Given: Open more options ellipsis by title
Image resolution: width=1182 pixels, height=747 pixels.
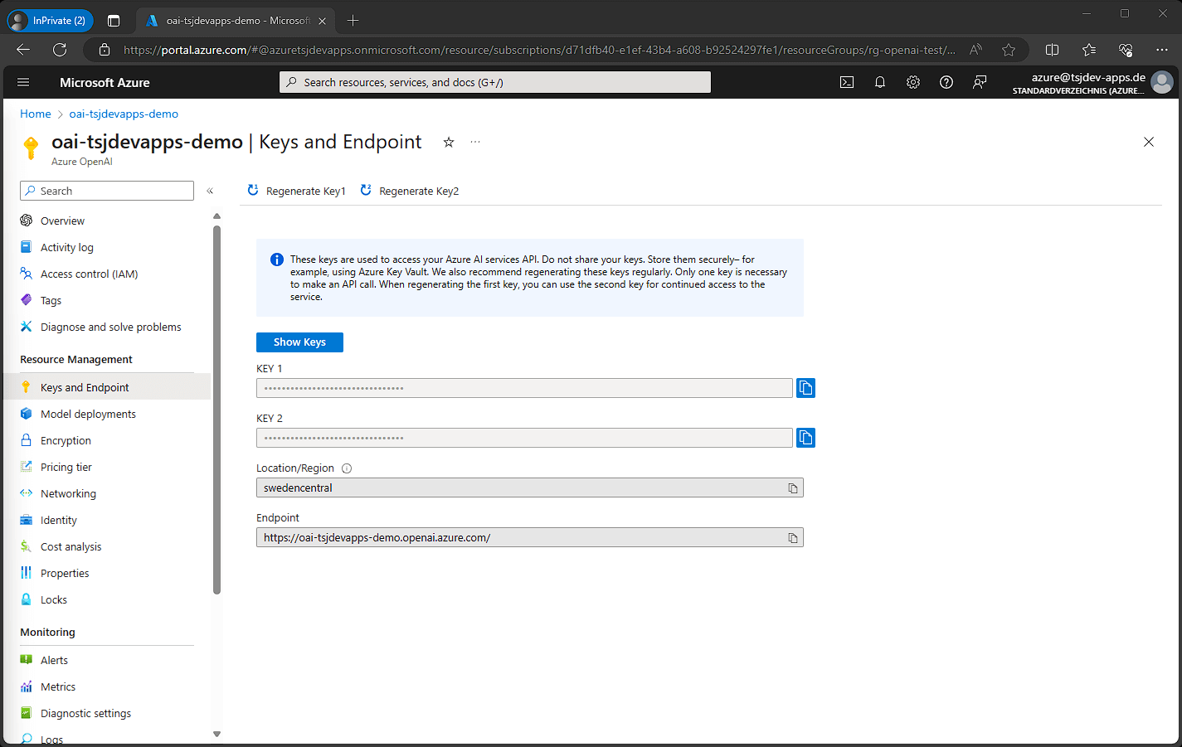Looking at the screenshot, I should point(475,142).
